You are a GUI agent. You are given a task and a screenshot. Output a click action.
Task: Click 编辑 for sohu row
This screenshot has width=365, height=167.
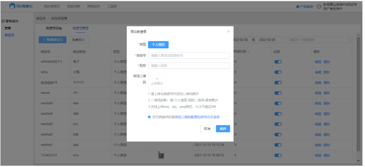point(318,72)
